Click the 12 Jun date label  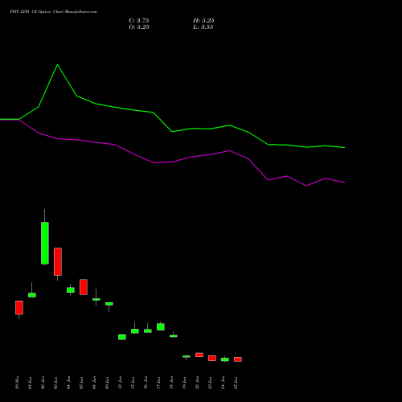[x=121, y=383]
